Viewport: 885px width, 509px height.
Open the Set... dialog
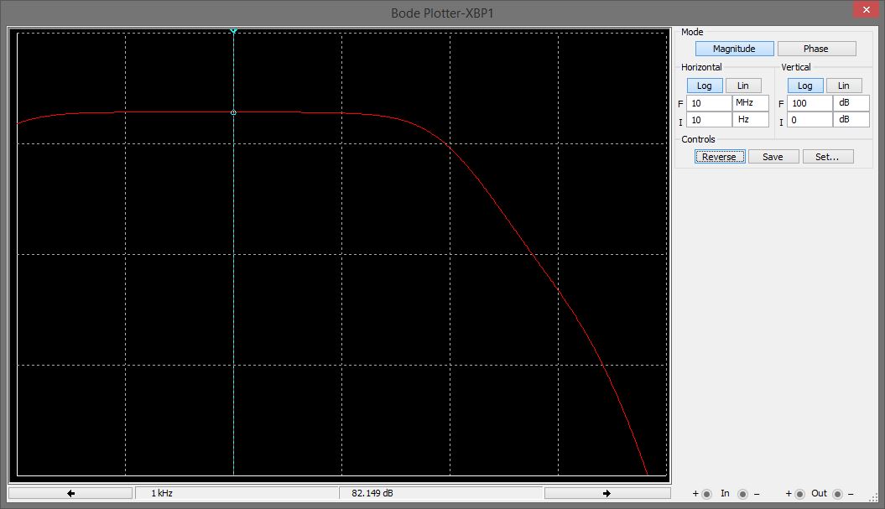pyautogui.click(x=827, y=156)
